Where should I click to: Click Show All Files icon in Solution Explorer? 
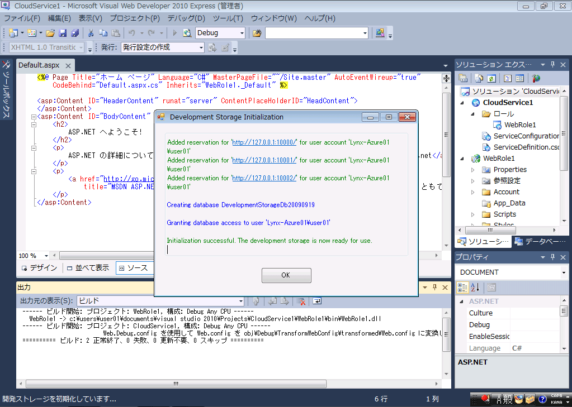(479, 78)
